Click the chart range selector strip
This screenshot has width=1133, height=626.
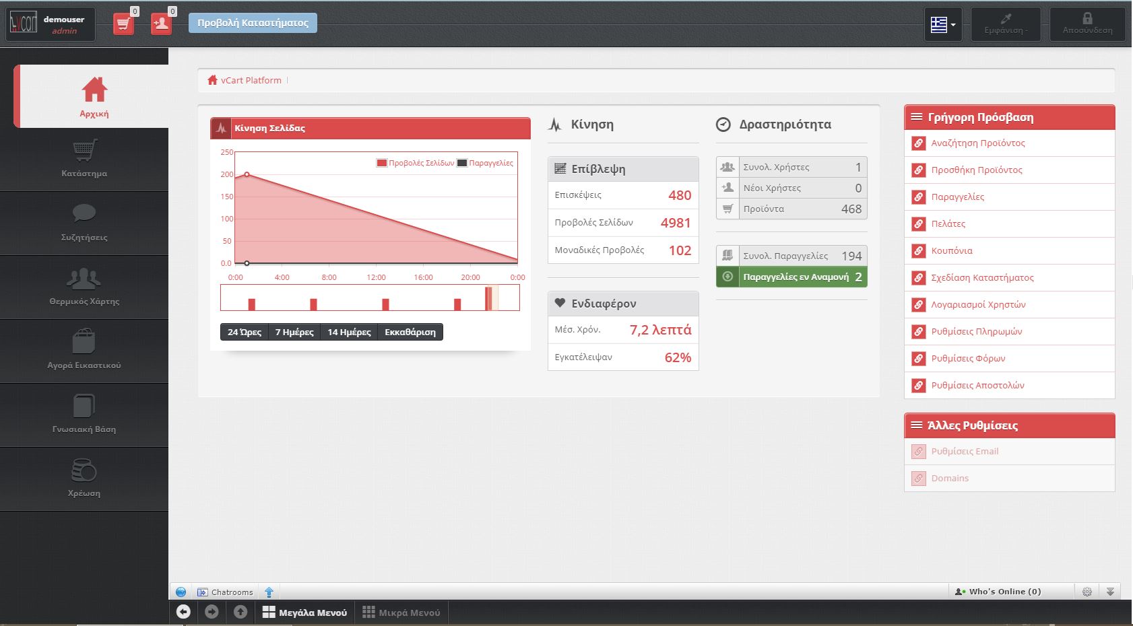point(370,298)
